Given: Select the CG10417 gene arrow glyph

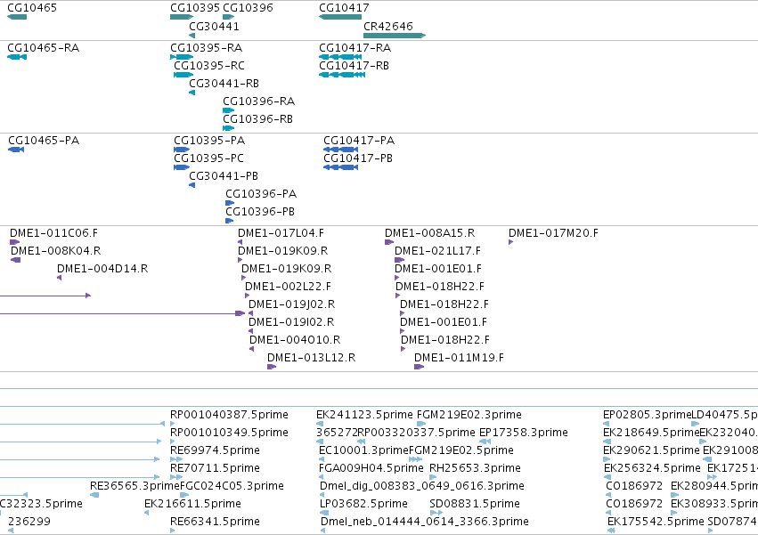Looking at the screenshot, I should [340, 17].
